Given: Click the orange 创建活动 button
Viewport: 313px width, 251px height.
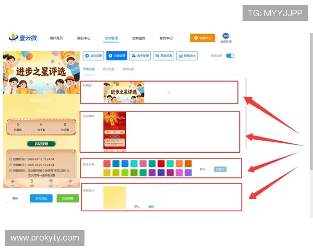Looking at the screenshot, I should coord(202,38).
